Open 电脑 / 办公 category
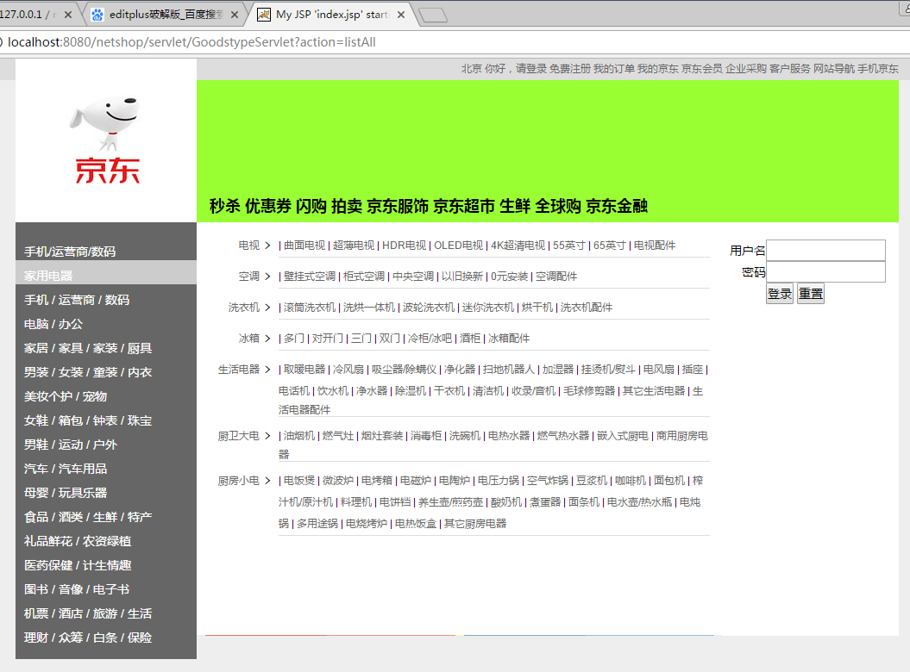The width and height of the screenshot is (910, 672). pyautogui.click(x=53, y=324)
